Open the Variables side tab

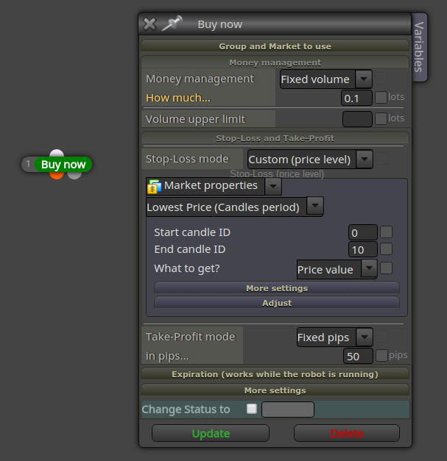click(x=420, y=47)
